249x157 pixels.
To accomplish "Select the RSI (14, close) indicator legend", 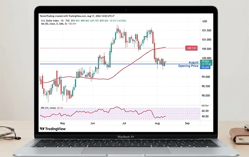I will tap(48, 108).
